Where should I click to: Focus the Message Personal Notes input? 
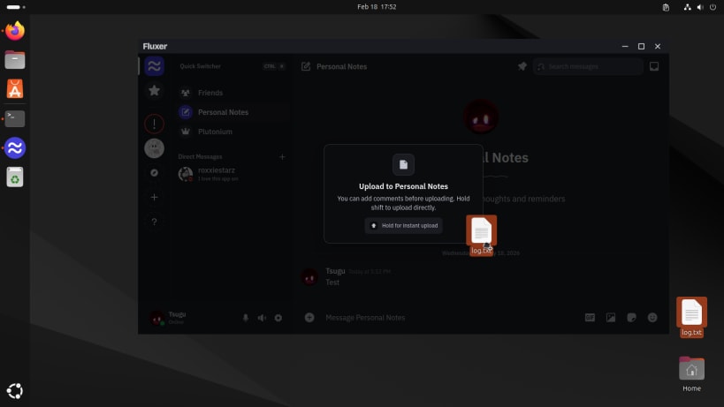pos(450,318)
